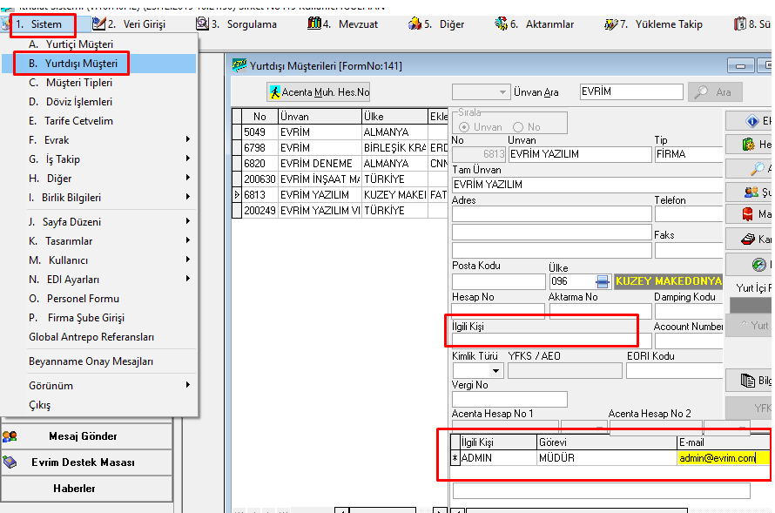The height and width of the screenshot is (513, 775).
Task: Click the Veri Girişi menu icon
Action: [98, 24]
